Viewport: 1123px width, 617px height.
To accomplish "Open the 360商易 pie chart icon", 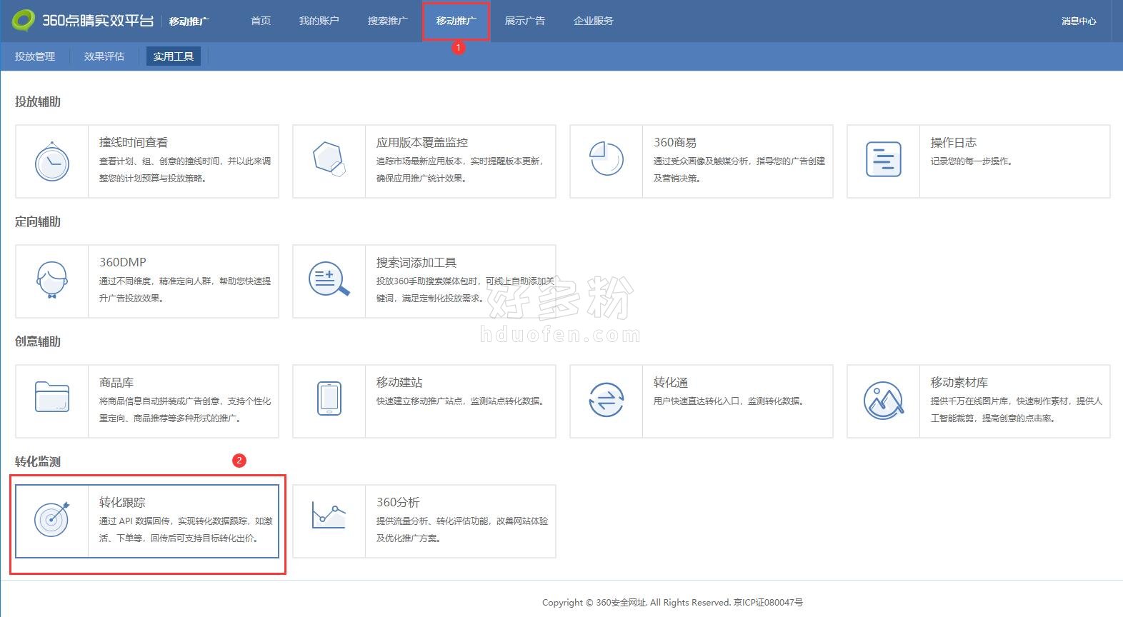I will point(607,159).
